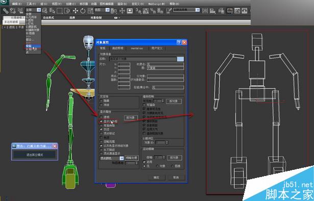Toggle the 背面消隐 (Backface Cull) checkbox

[101, 125]
